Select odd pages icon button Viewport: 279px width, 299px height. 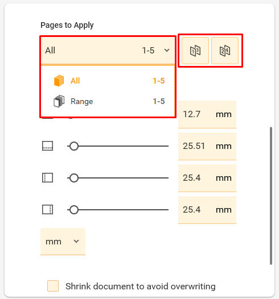pos(195,51)
